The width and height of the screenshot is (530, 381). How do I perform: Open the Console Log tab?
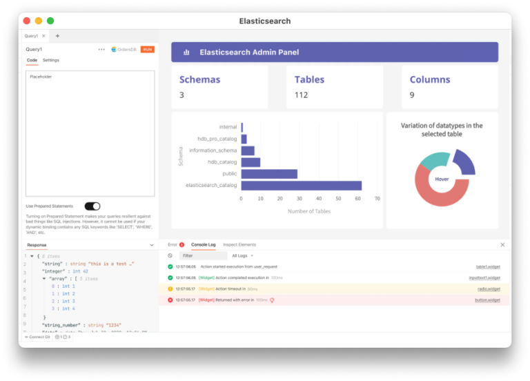(x=204, y=245)
